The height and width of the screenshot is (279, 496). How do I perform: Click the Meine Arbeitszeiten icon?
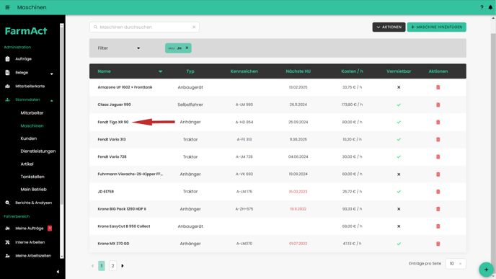pos(7,256)
